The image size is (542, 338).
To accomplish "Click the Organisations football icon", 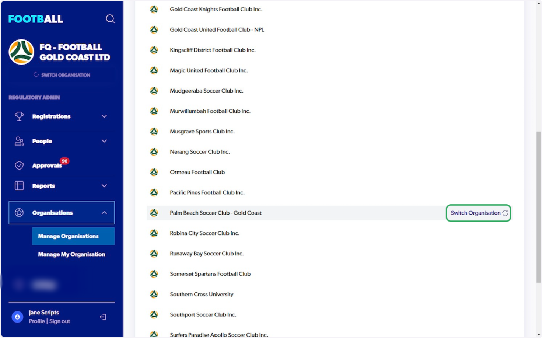I will tap(19, 213).
